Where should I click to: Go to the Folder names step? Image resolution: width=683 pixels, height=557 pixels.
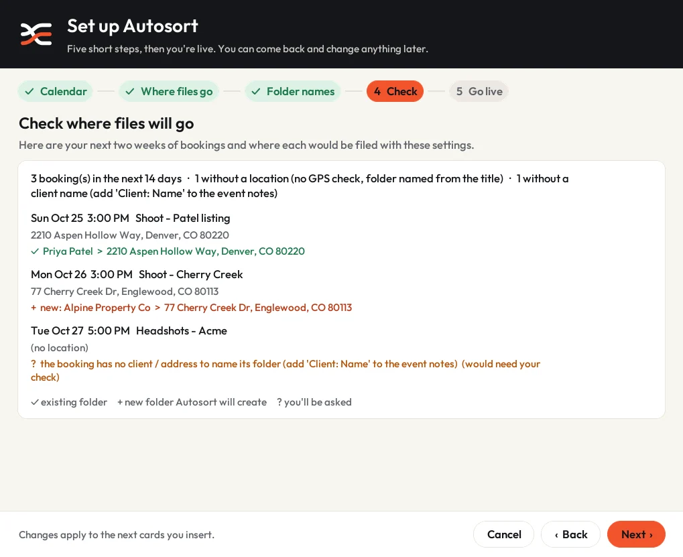coord(293,91)
